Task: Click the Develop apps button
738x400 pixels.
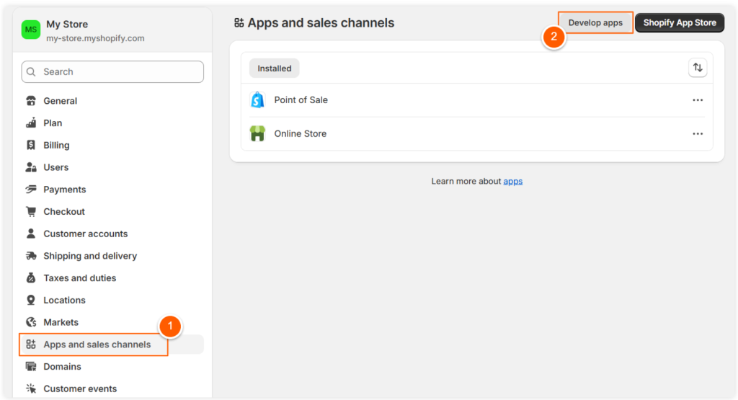Action: pos(595,22)
